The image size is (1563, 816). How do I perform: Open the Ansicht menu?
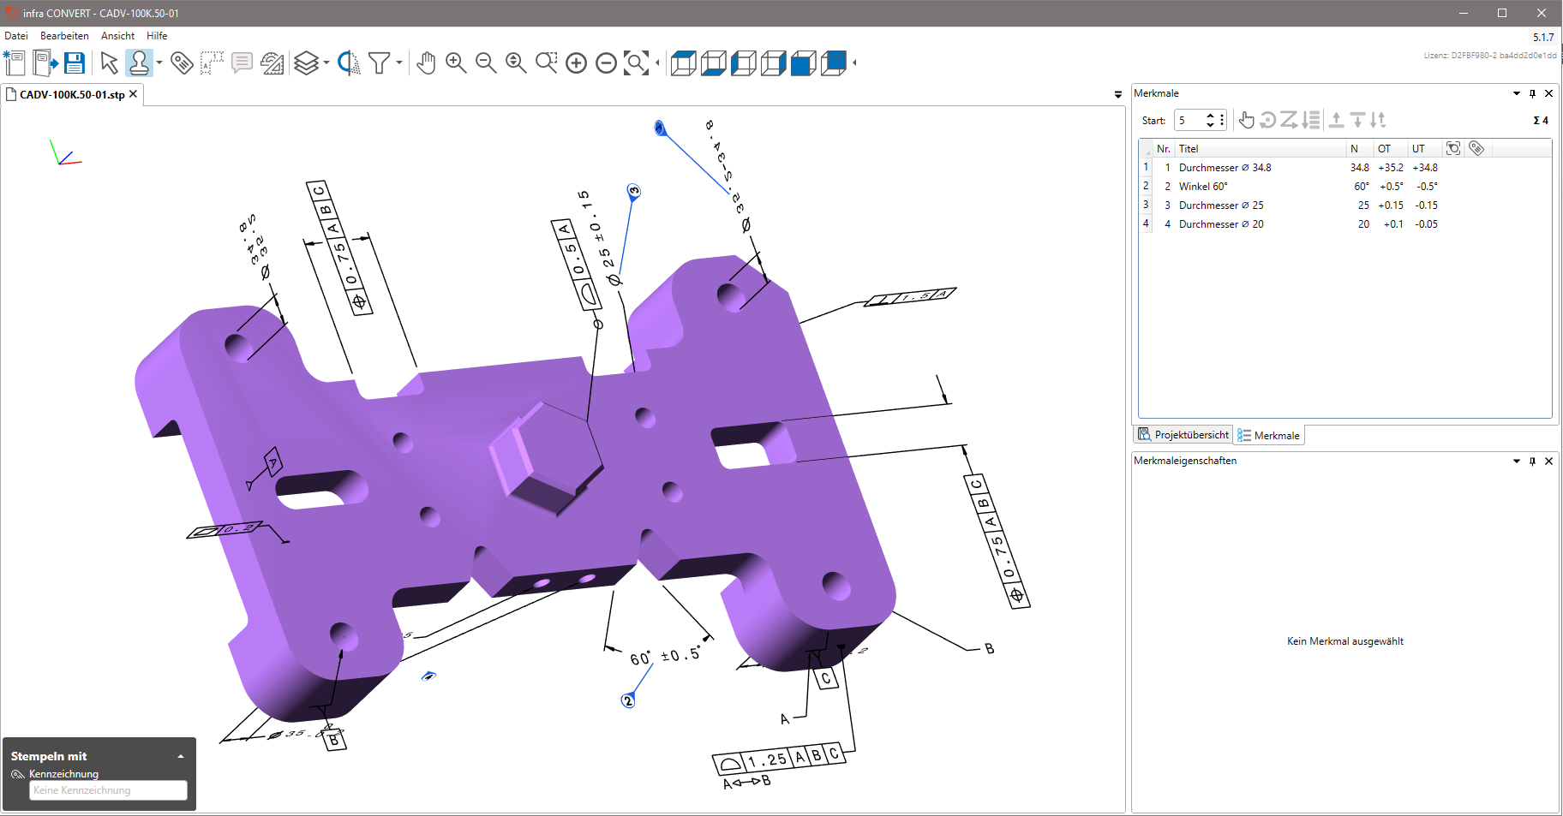point(117,36)
